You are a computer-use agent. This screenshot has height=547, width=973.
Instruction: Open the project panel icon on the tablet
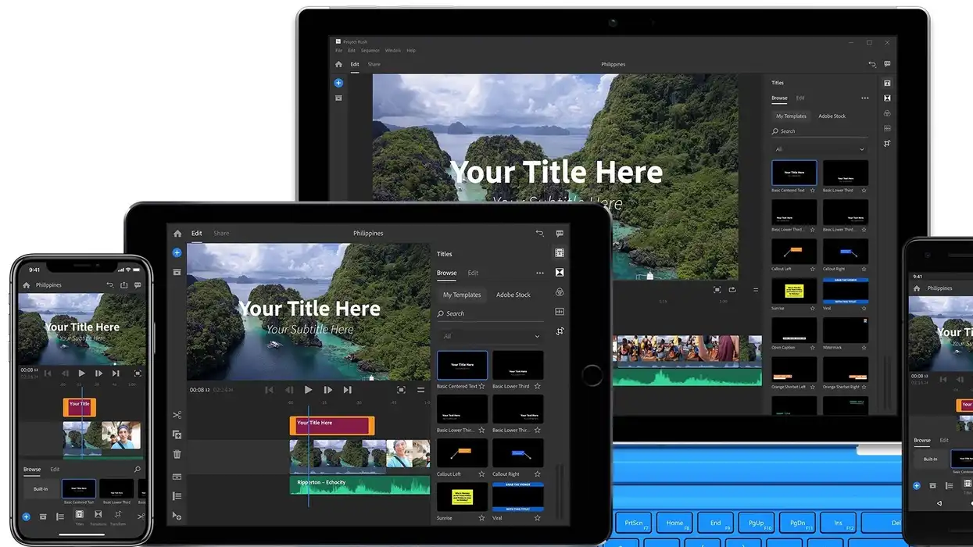pyautogui.click(x=177, y=272)
